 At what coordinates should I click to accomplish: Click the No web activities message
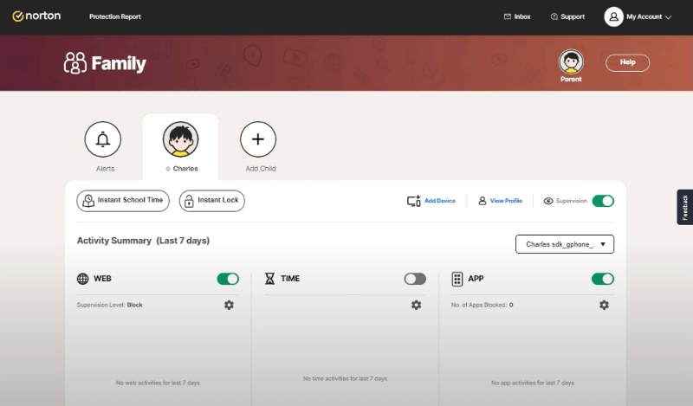click(158, 383)
